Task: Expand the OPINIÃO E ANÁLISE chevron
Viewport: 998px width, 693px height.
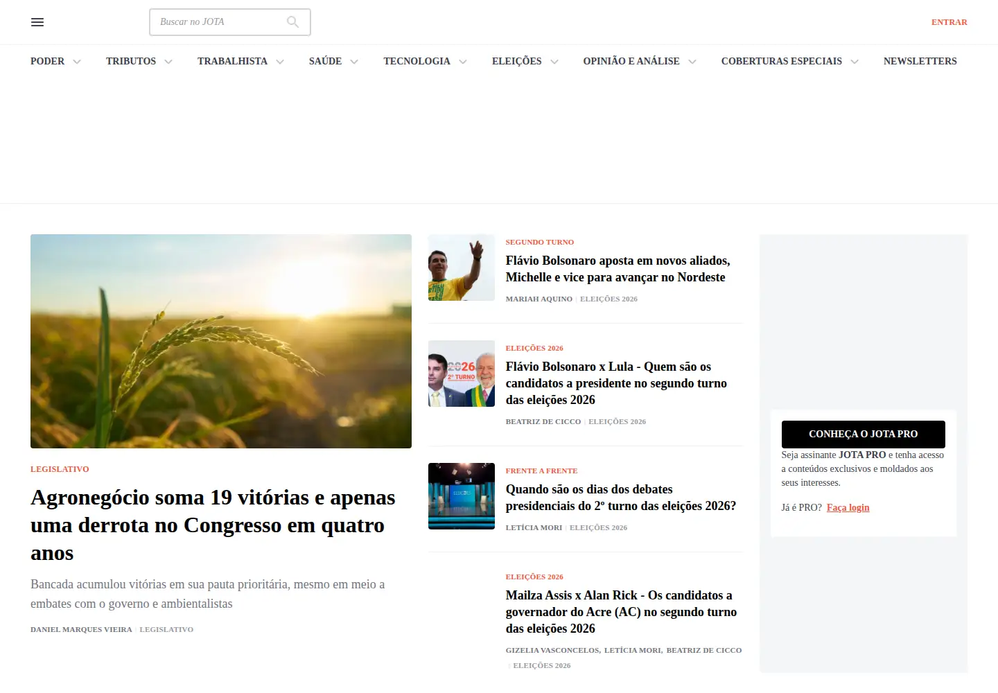Action: (x=692, y=62)
